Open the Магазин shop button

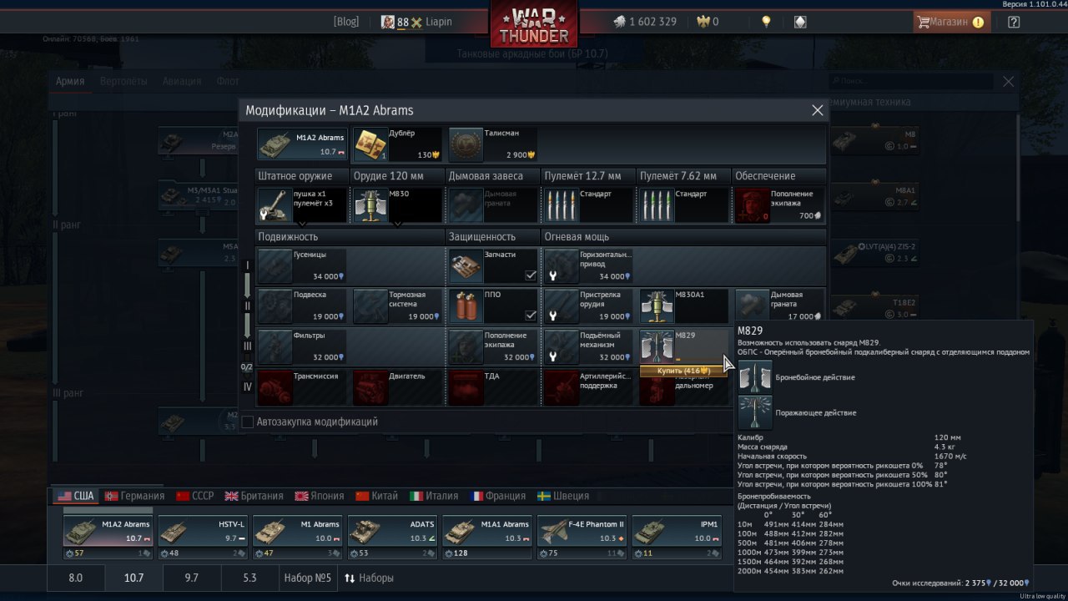[x=952, y=23]
